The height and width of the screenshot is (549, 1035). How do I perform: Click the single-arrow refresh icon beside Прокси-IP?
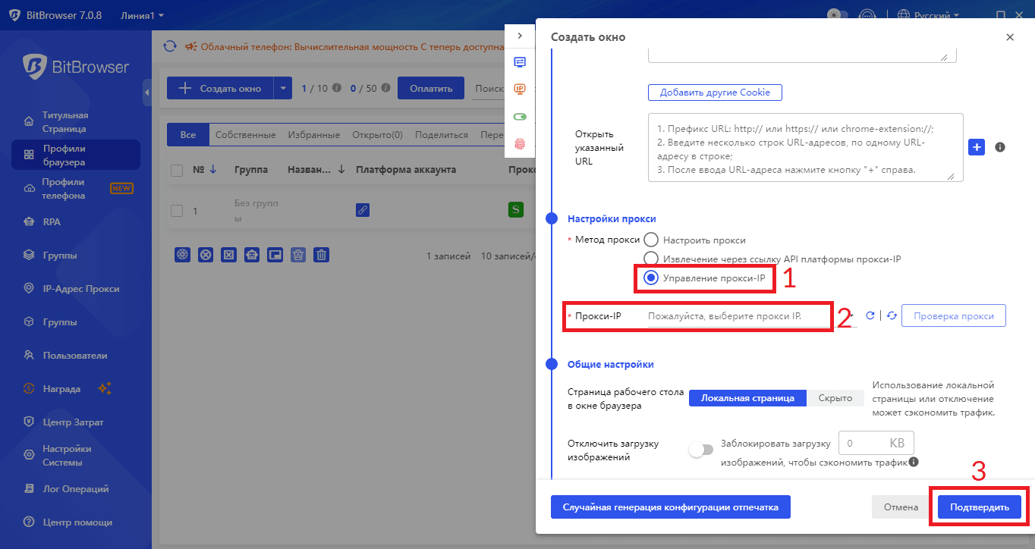[870, 316]
